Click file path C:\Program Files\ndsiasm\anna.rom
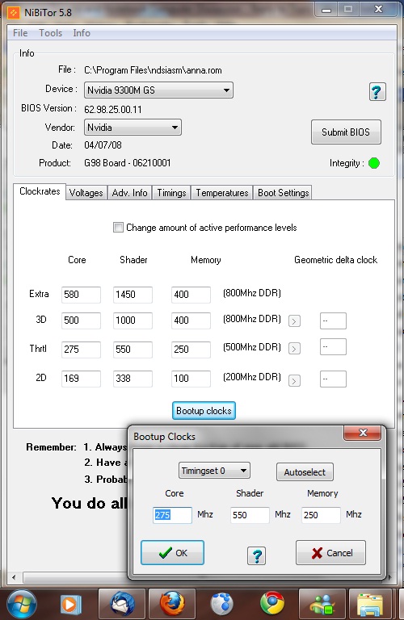Image resolution: width=404 pixels, height=620 pixels. tap(153, 70)
